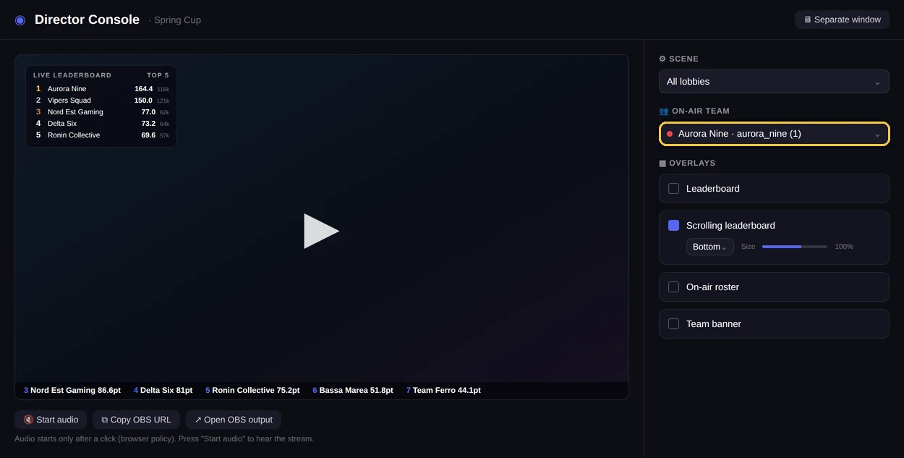Open the Bottom position dropdown
Image resolution: width=904 pixels, height=458 pixels.
click(709, 247)
